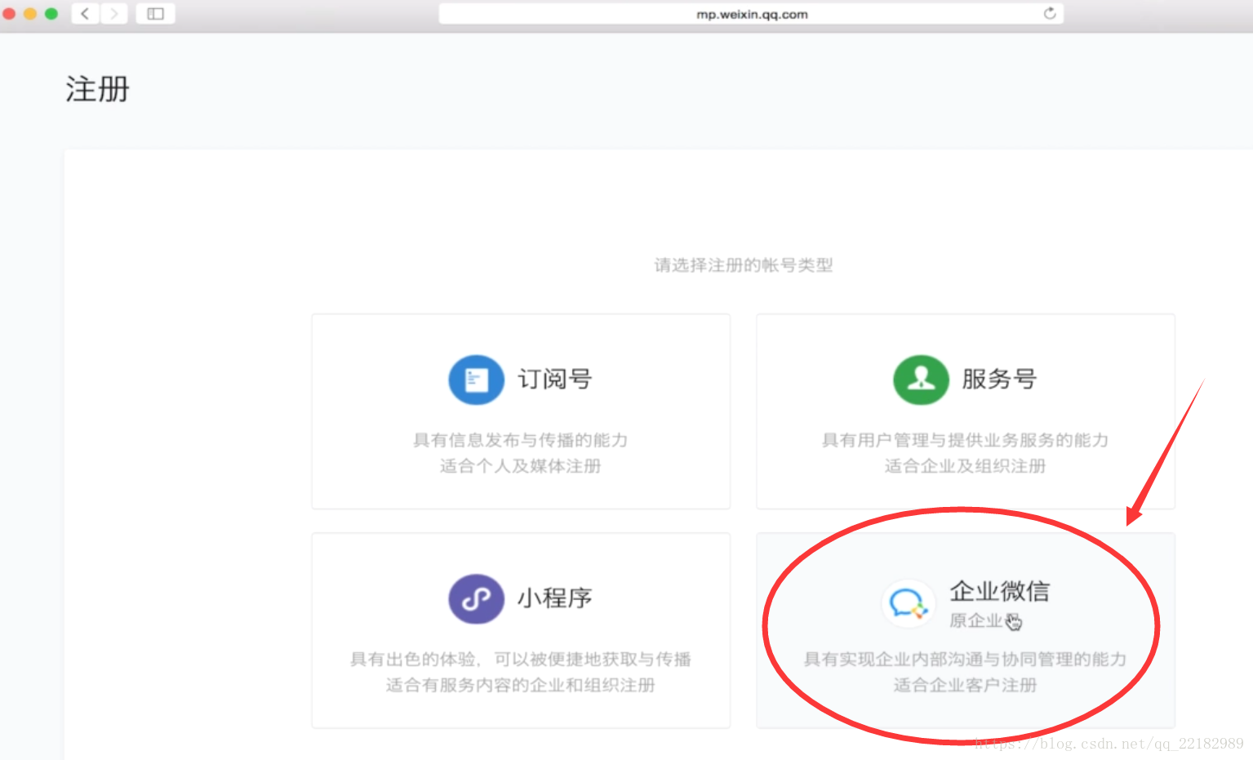This screenshot has width=1253, height=760.
Task: Close the Safari window with red button
Action: [9, 13]
